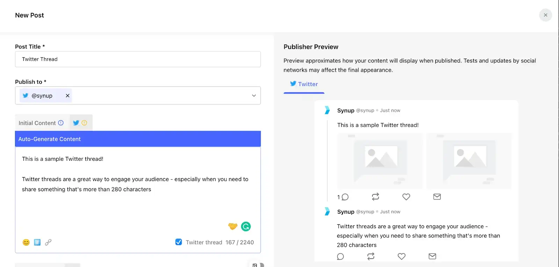Click the retweet icon on first tweet preview

[376, 197]
